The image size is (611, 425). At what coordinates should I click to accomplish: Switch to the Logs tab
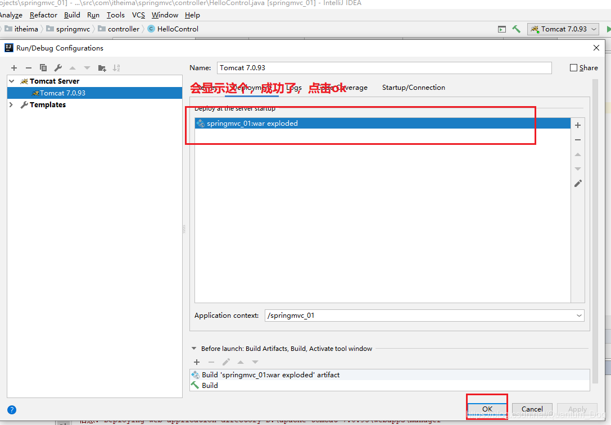[x=294, y=88]
